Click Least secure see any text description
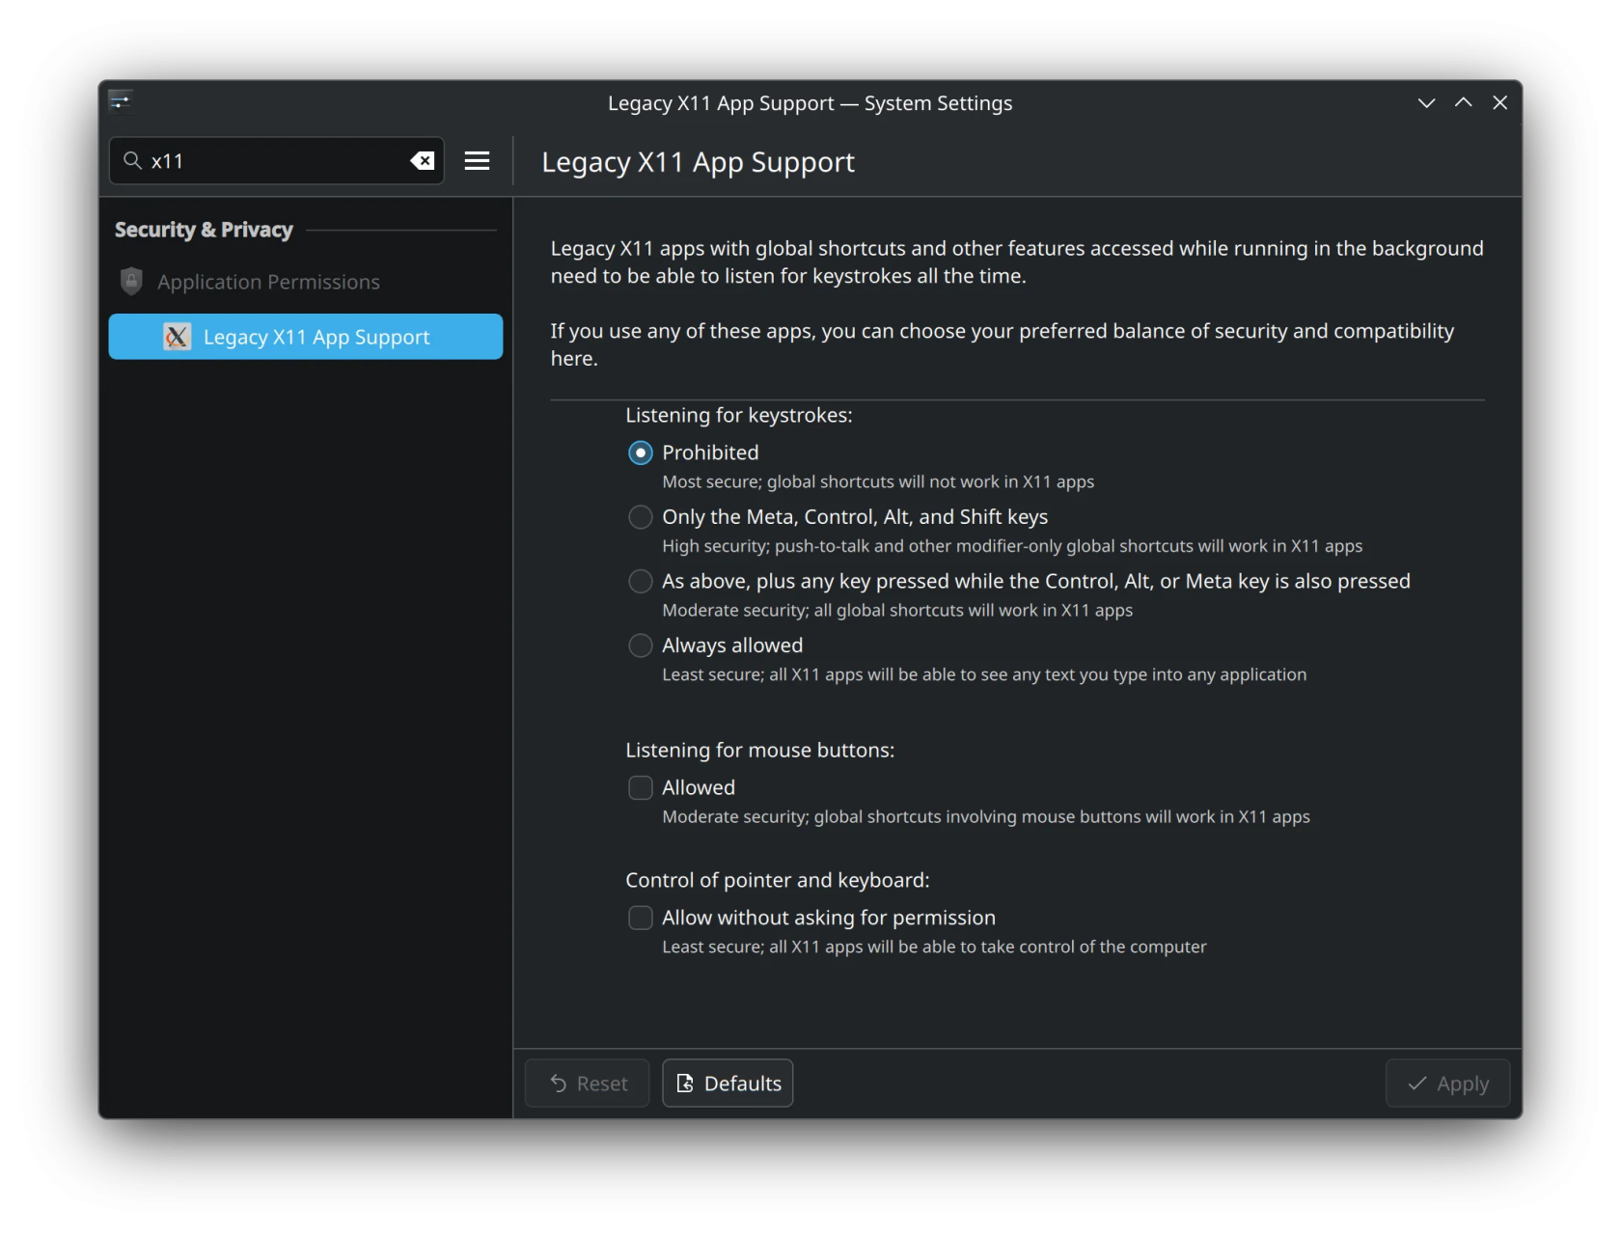 [984, 674]
